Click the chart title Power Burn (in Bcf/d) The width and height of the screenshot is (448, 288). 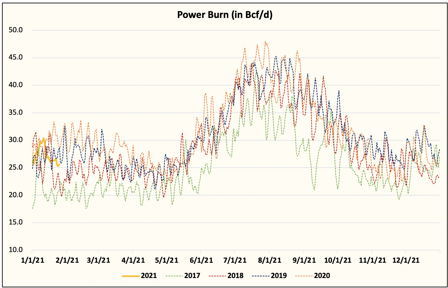point(224,15)
